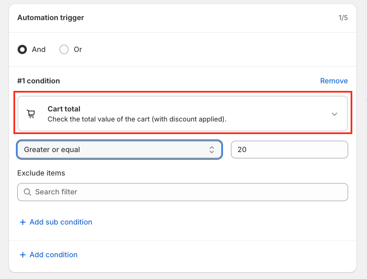Click the Exclude items label
The image size is (367, 279).
41,173
